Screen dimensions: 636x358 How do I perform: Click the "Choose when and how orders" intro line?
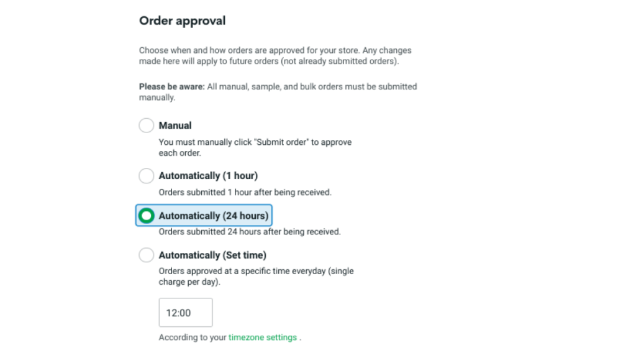(x=275, y=50)
